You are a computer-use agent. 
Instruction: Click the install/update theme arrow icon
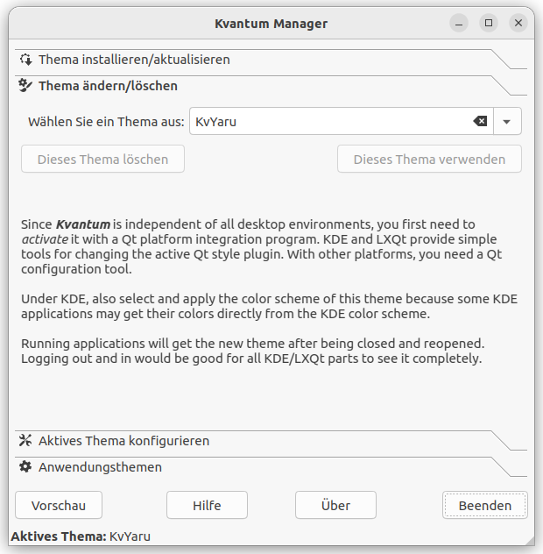(25, 60)
